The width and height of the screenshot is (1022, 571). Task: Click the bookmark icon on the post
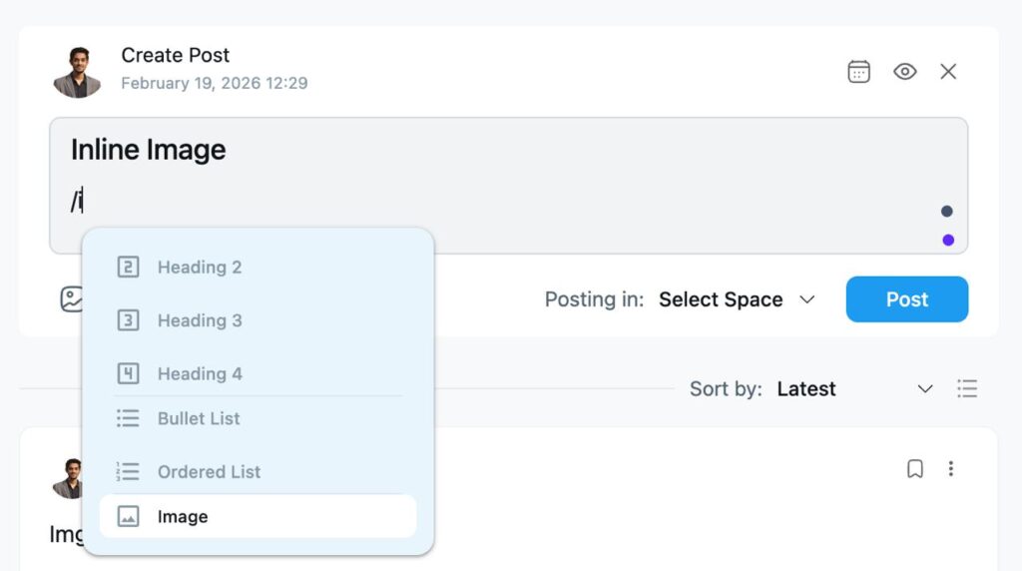tap(914, 468)
